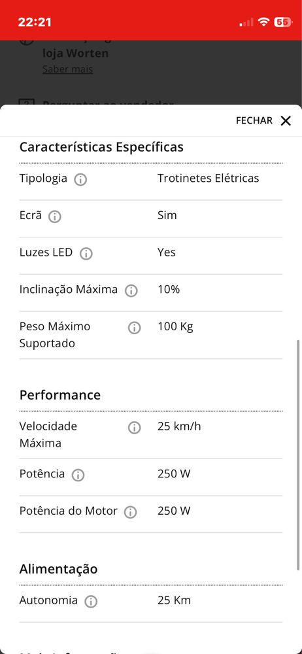302x654 pixels.
Task: Open info for Peso Máximo Suportado
Action: [x=134, y=328]
